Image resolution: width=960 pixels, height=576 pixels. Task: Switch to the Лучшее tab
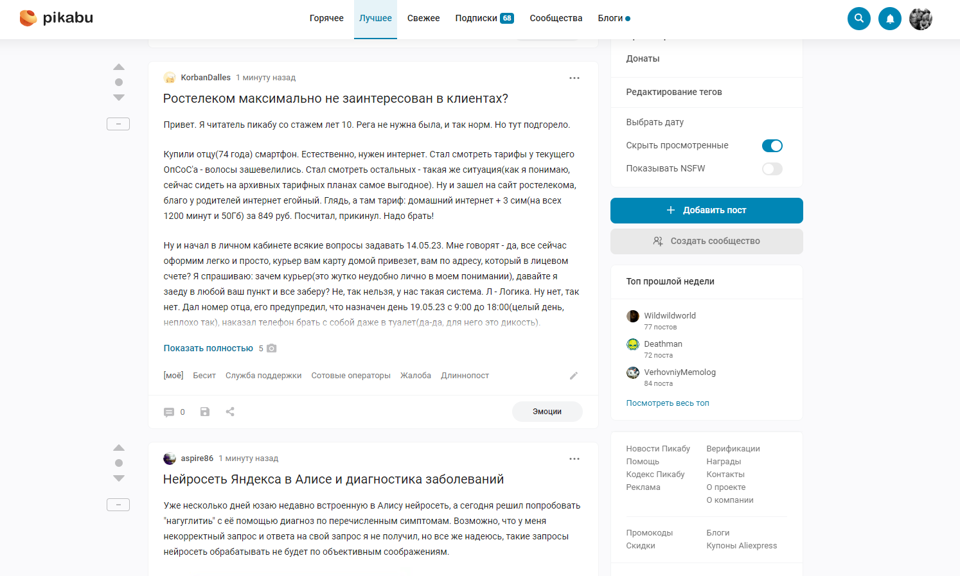tap(375, 18)
